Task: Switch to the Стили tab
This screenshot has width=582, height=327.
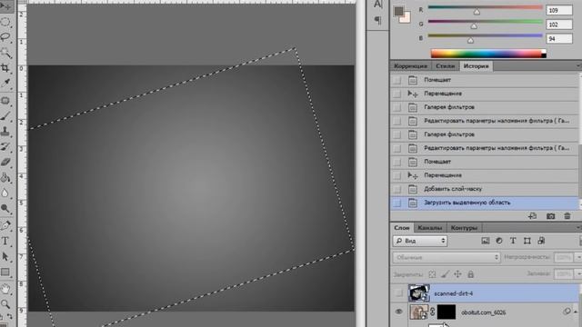Action: [x=445, y=66]
